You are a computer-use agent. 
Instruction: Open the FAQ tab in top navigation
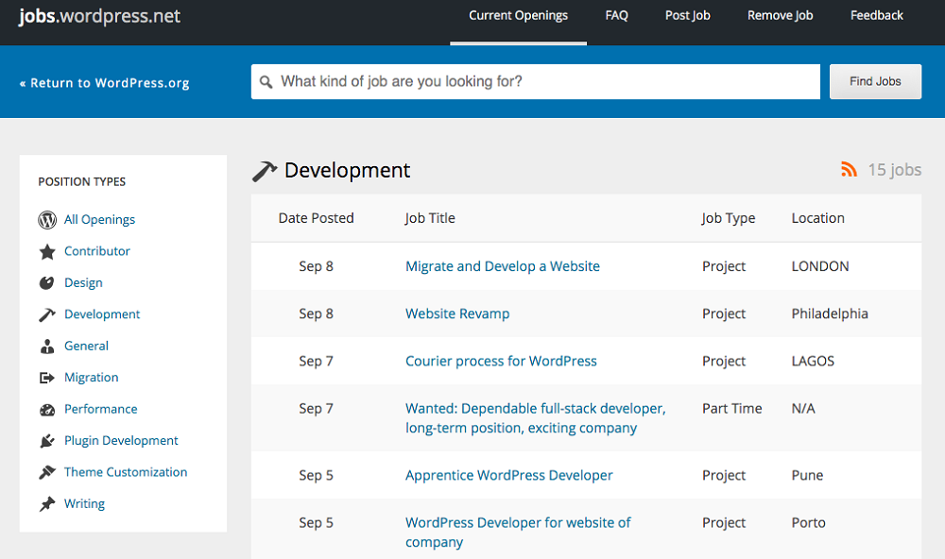coord(616,16)
